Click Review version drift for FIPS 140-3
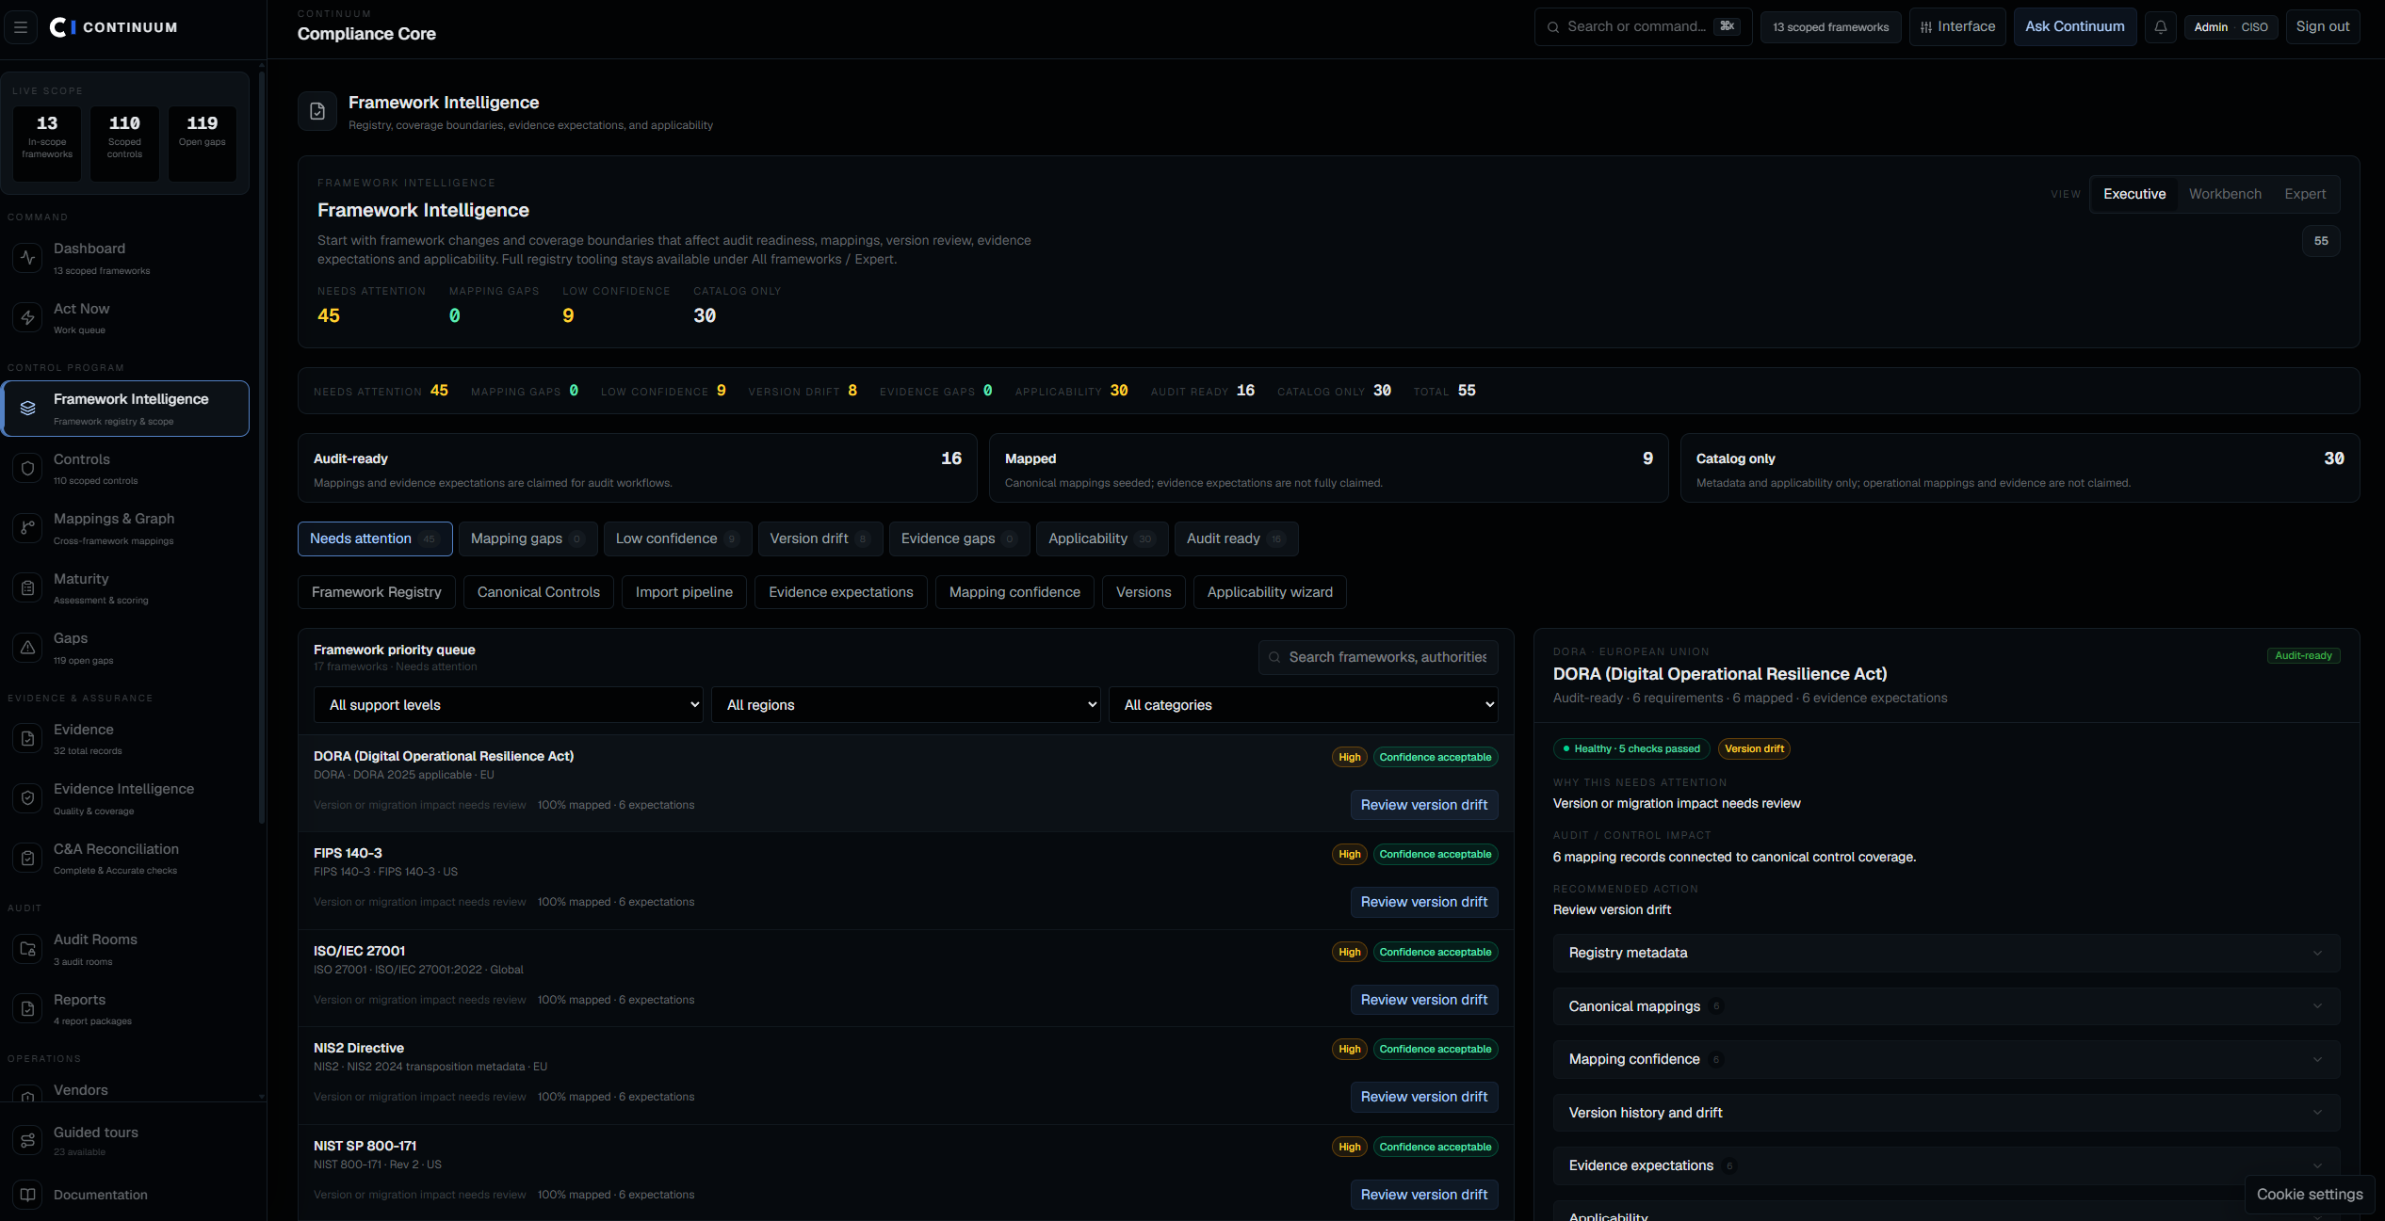This screenshot has height=1221, width=2385. (x=1424, y=902)
